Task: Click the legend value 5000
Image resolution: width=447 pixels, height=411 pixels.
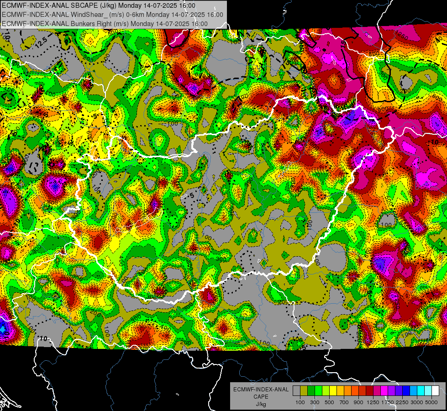Action: [431, 402]
